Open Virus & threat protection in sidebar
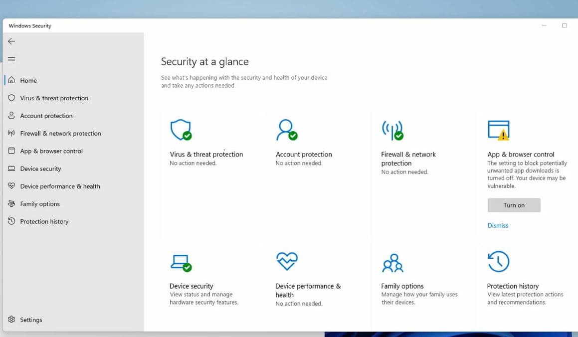This screenshot has width=578, height=337. click(x=54, y=98)
